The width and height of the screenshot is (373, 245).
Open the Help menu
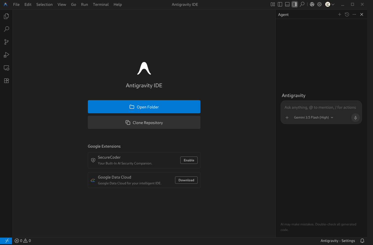click(117, 4)
